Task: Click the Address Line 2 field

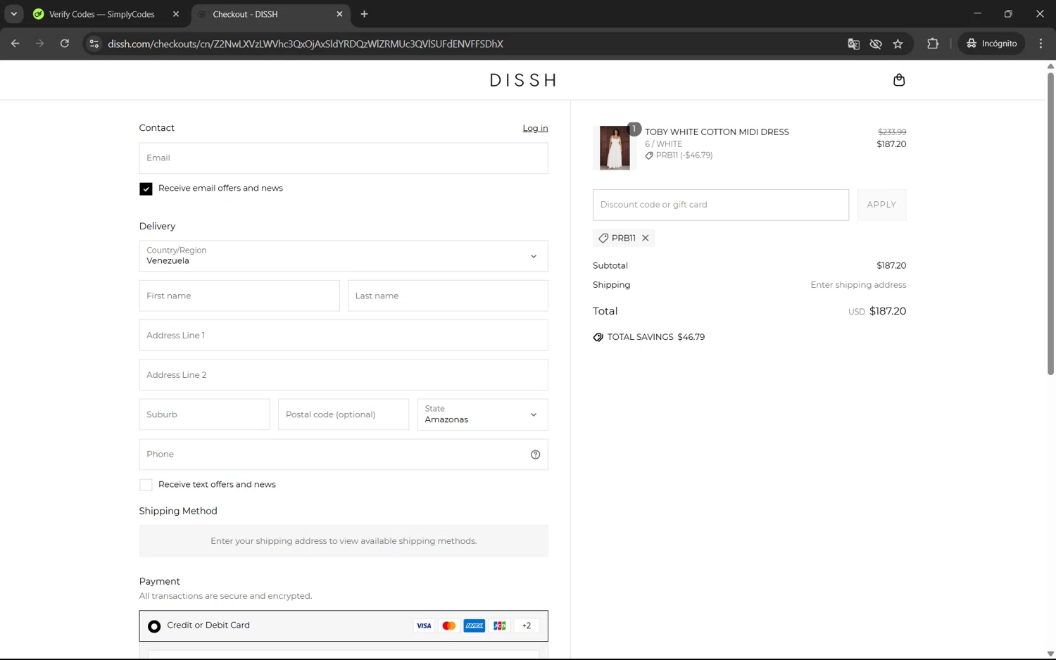Action: (x=344, y=375)
